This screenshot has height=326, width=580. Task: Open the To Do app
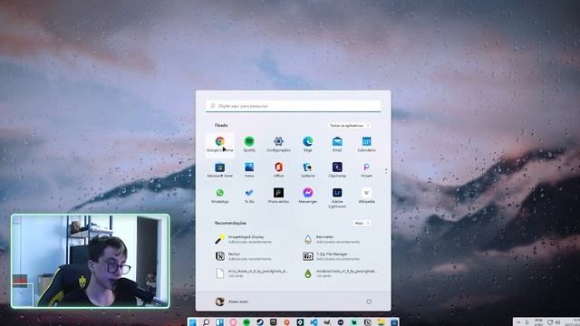tap(249, 196)
